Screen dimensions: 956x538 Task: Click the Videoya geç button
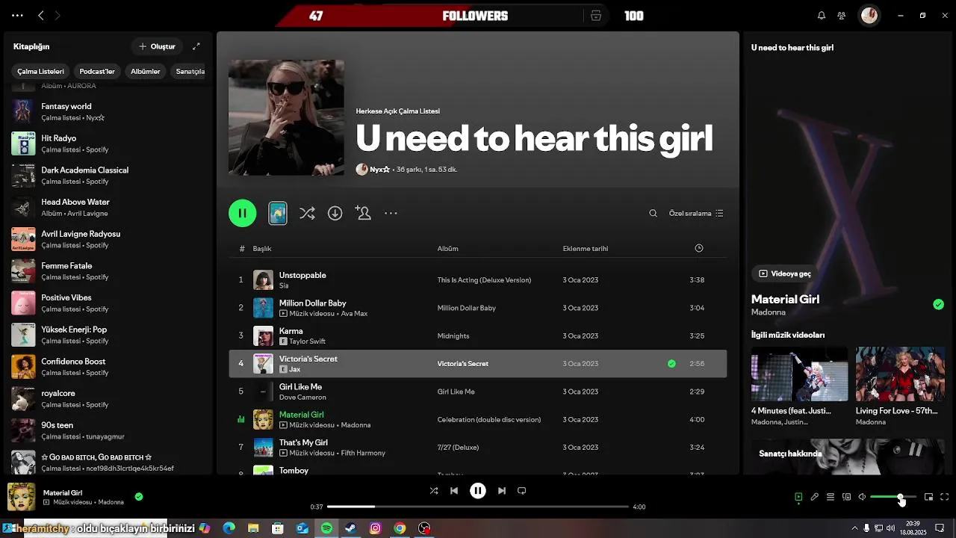(x=785, y=273)
